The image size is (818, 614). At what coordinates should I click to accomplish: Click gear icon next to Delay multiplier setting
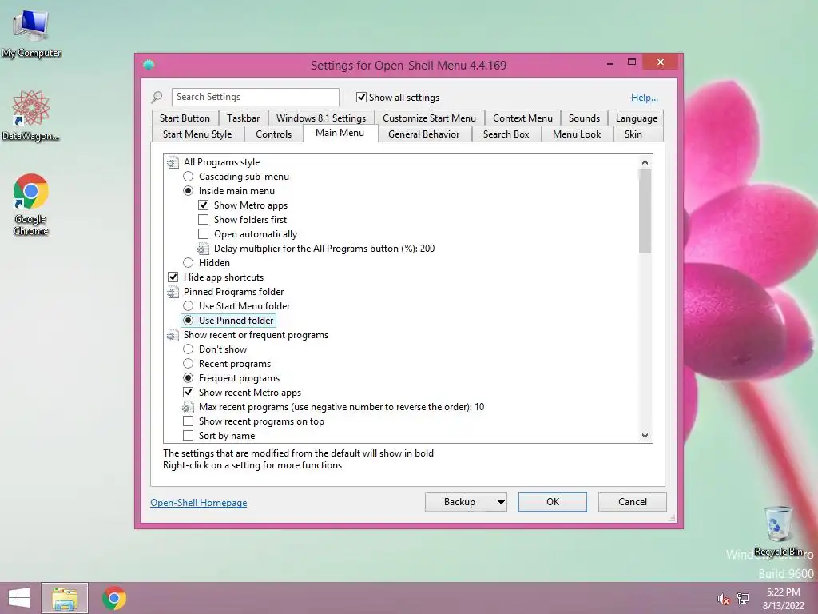coord(203,249)
